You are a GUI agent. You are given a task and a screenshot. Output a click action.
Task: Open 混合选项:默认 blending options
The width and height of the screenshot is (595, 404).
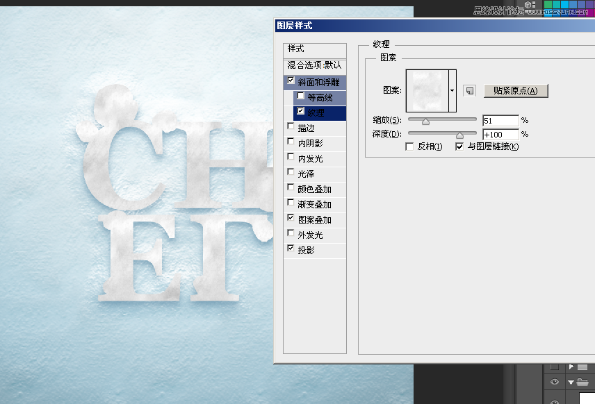coord(315,65)
